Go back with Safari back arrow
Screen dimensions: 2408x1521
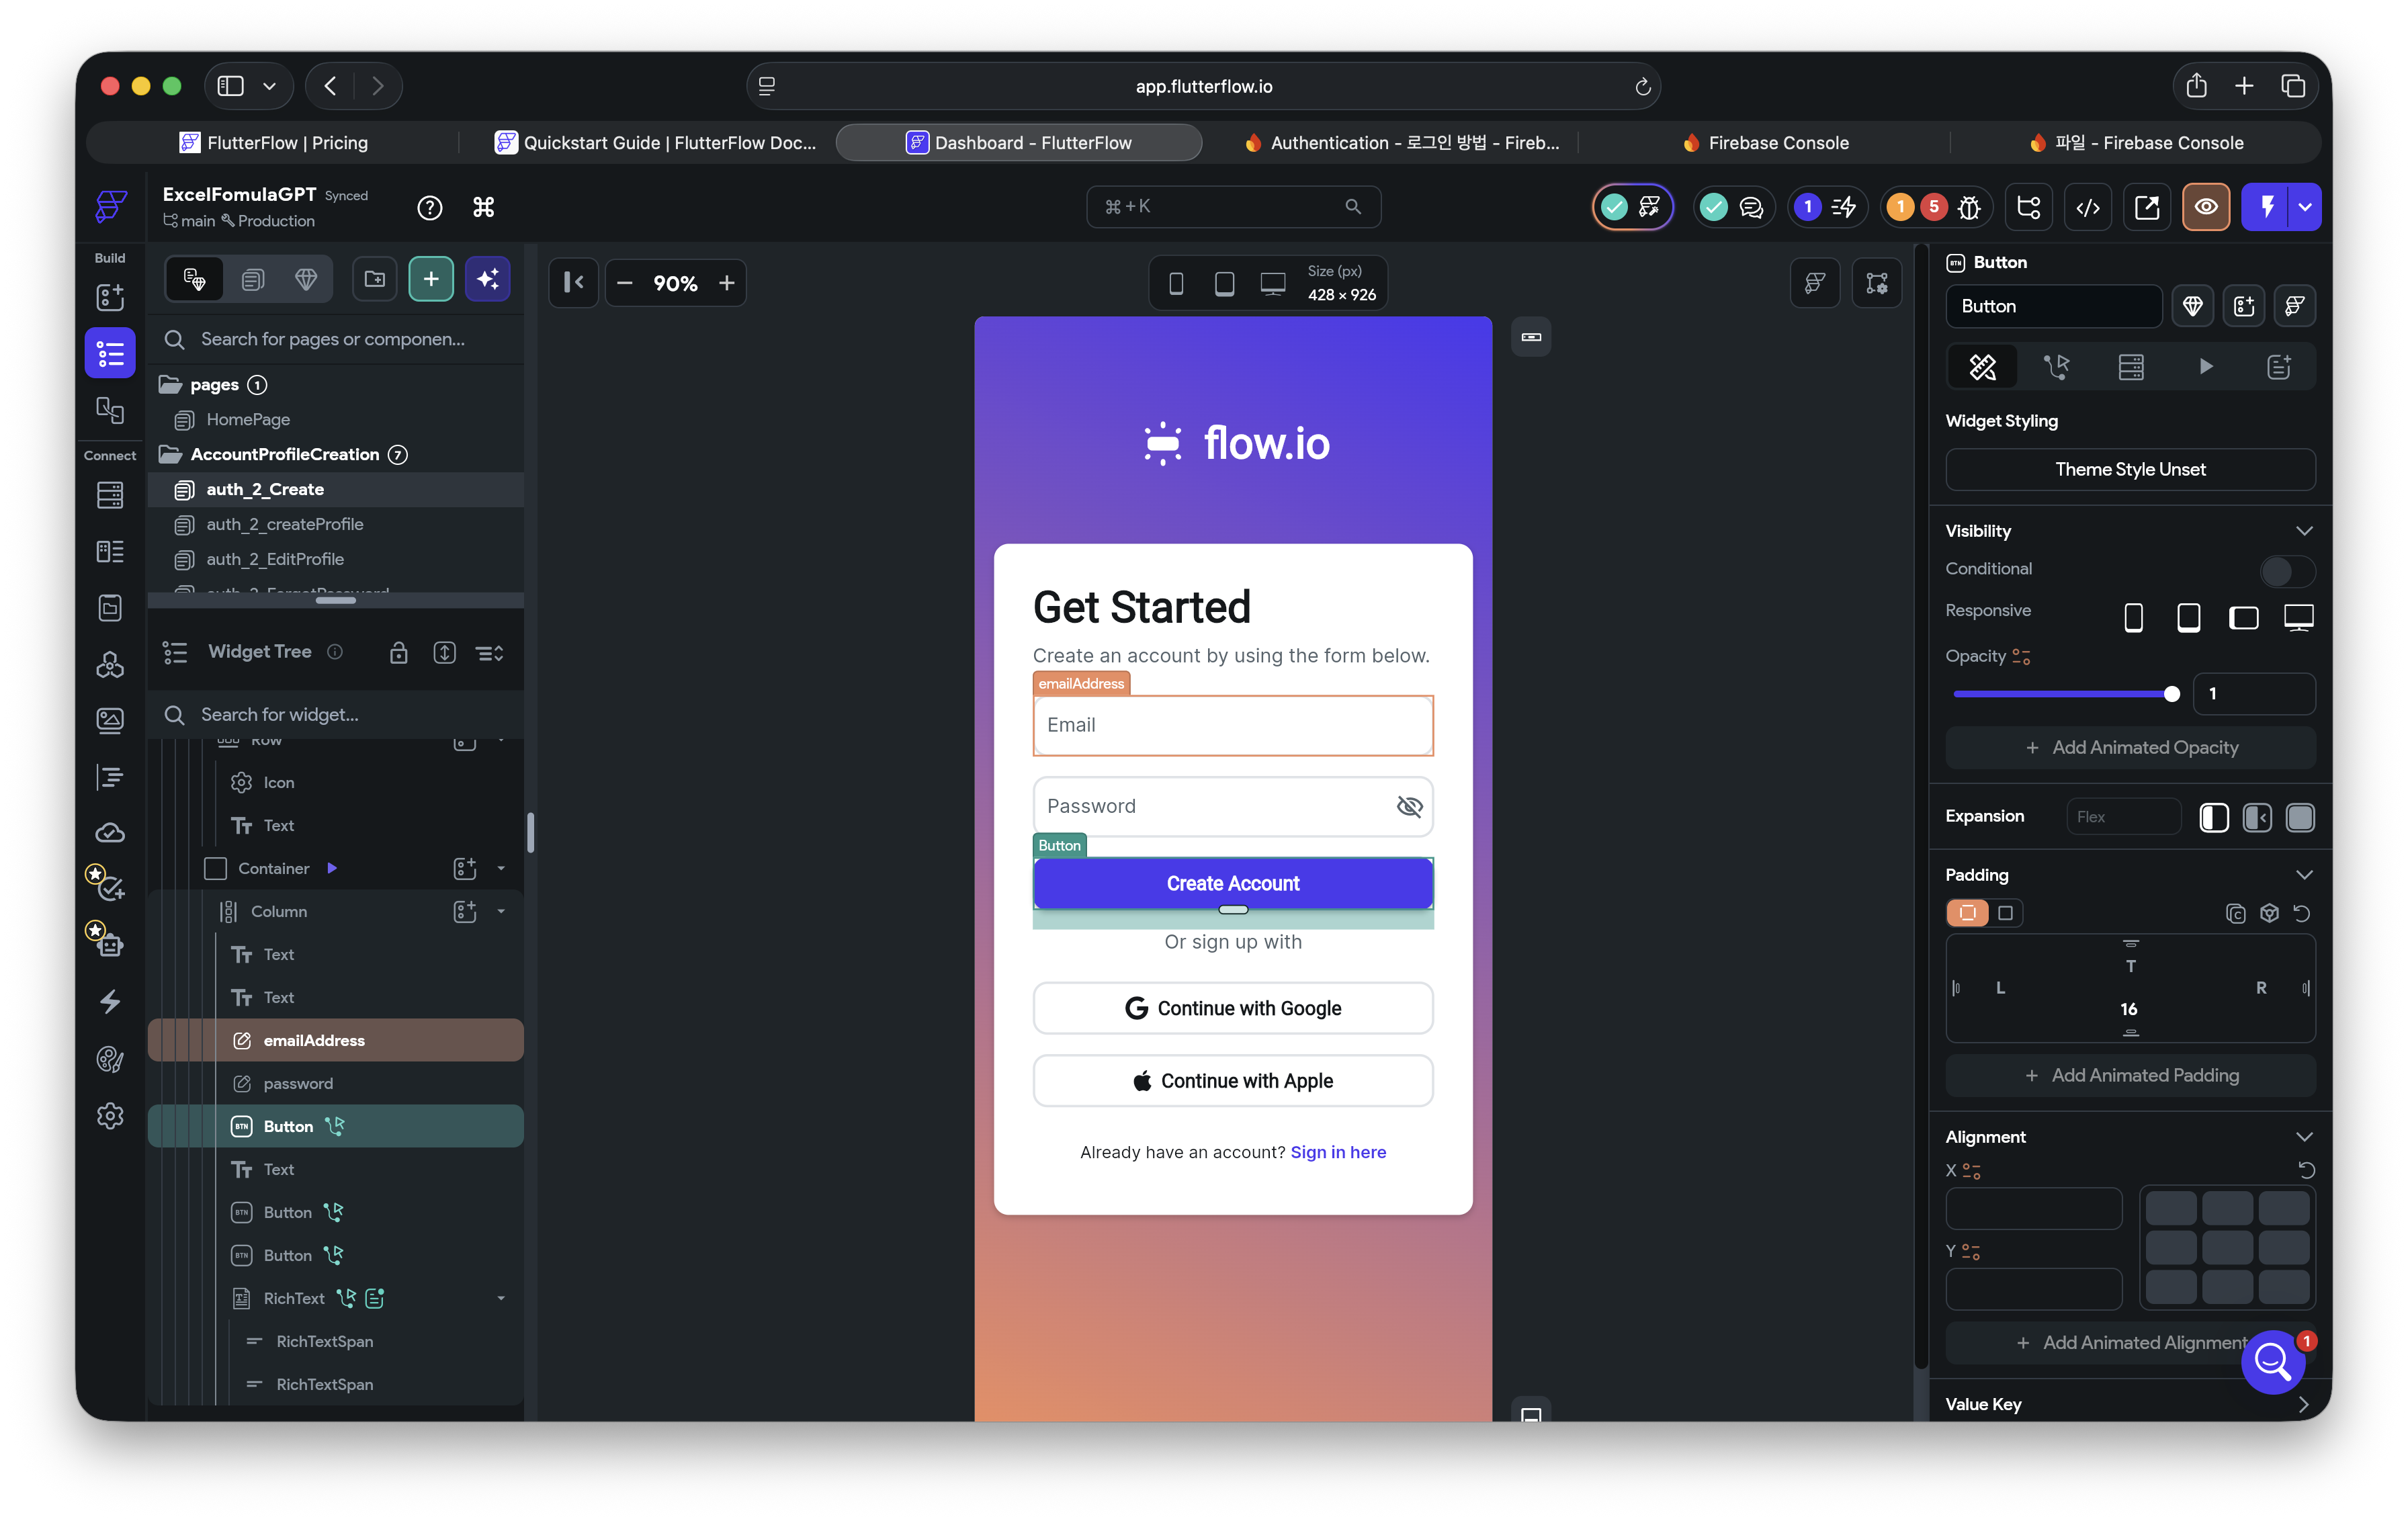point(330,86)
